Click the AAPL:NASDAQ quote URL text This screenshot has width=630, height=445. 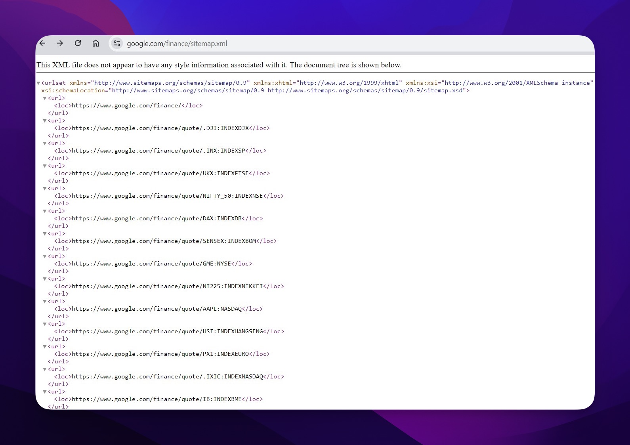coord(157,309)
